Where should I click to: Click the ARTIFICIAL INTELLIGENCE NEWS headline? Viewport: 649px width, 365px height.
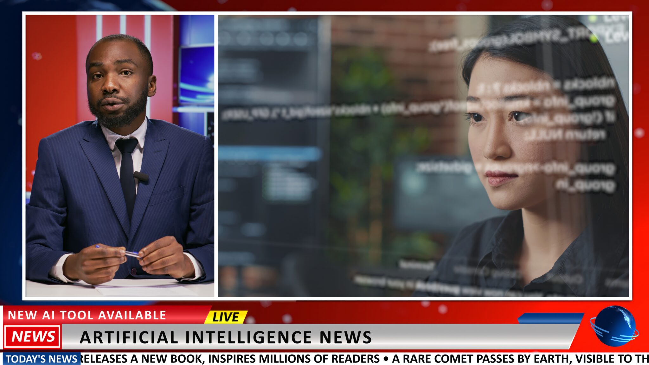(226, 337)
